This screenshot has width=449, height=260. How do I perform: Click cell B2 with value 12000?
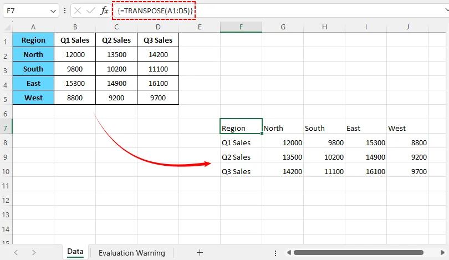pos(75,54)
